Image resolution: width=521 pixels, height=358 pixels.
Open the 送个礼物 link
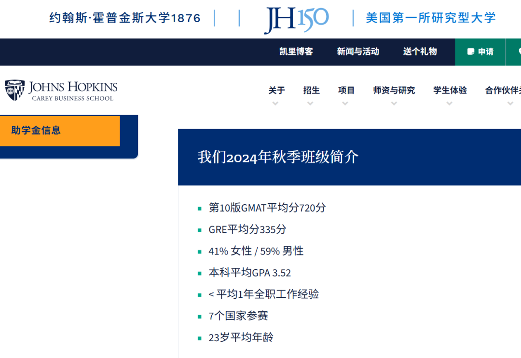click(x=420, y=52)
